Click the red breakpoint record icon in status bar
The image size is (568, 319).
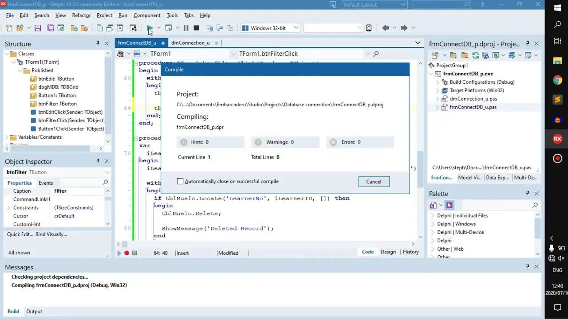[126, 253]
